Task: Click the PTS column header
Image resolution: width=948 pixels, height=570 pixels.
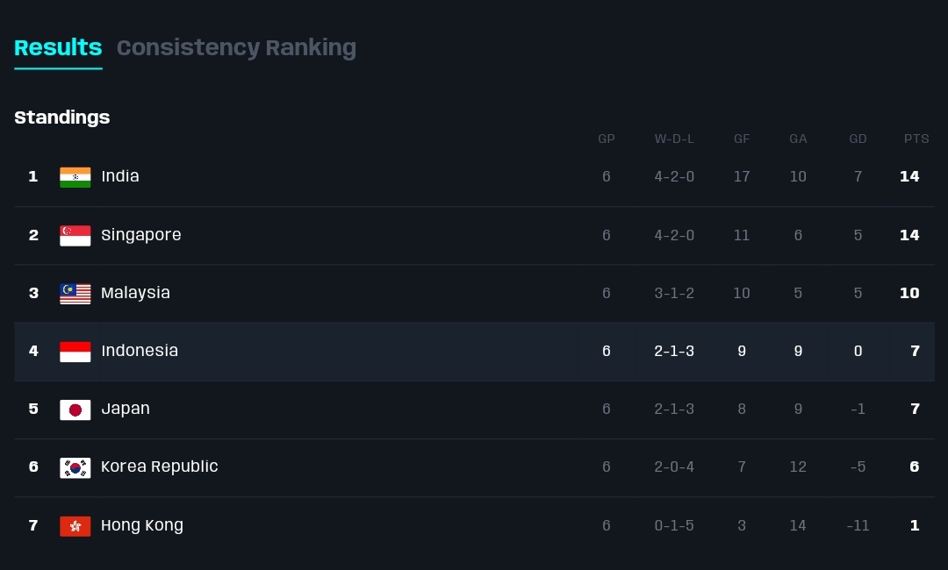Action: 916,139
